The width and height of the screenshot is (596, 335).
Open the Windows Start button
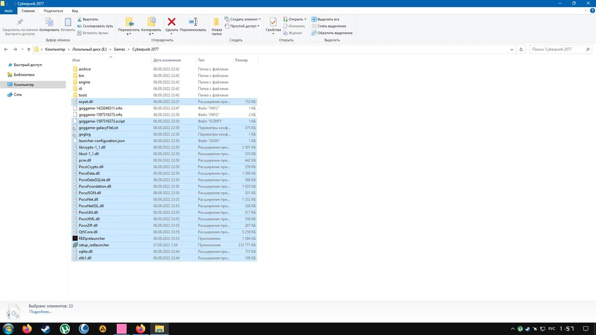pos(8,329)
